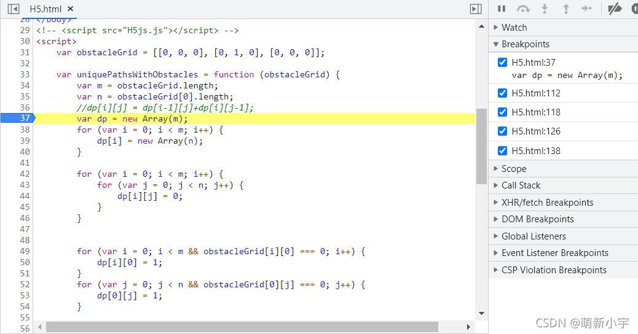This screenshot has height=334, width=638.
Task: Click 'dp[i][0] = 1;' on line 50
Action: coord(130,262)
